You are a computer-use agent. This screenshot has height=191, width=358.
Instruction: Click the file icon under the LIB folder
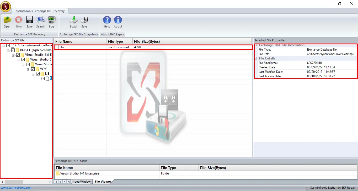point(47,79)
